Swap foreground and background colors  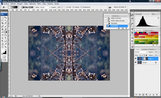[6, 50]
